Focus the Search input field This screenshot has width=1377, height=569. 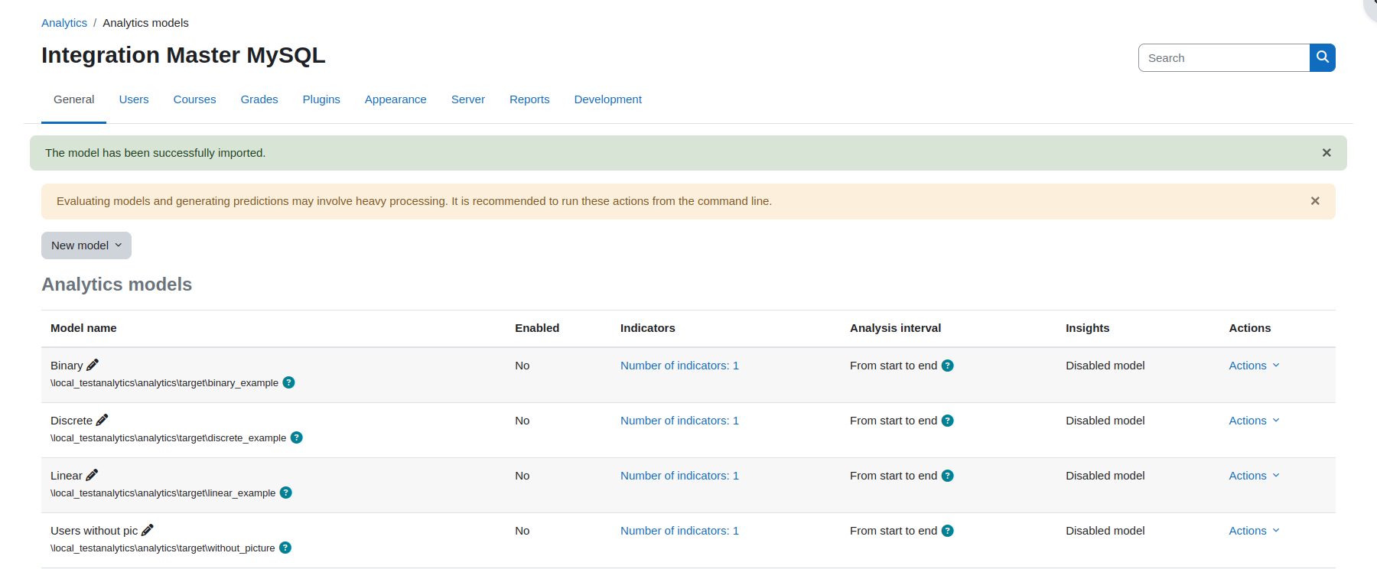click(1224, 57)
